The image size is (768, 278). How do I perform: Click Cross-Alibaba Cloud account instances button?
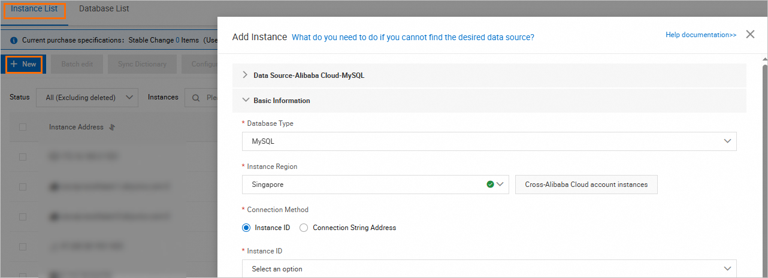coord(586,185)
